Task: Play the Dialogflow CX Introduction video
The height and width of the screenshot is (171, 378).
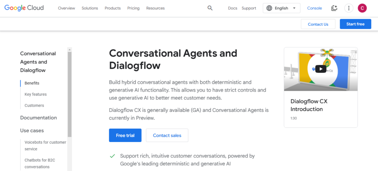Action: coord(321,69)
